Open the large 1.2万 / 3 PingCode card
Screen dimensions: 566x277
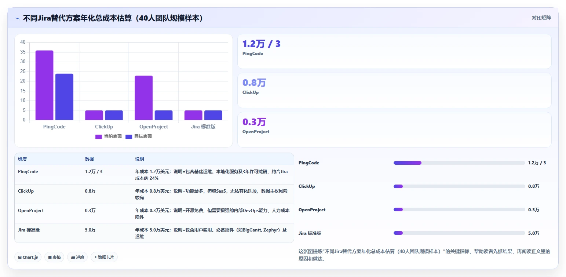[x=394, y=51]
